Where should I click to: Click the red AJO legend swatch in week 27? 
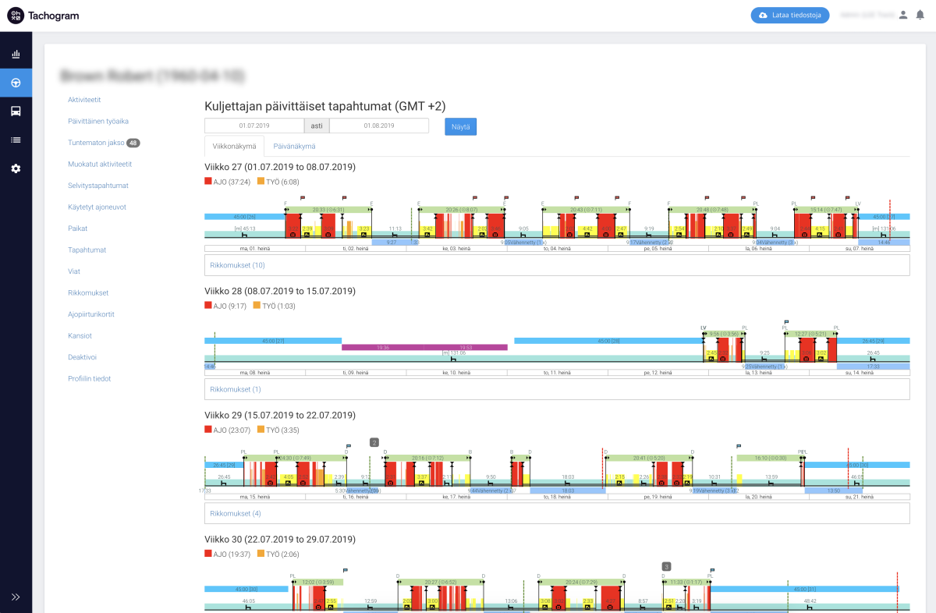click(208, 181)
